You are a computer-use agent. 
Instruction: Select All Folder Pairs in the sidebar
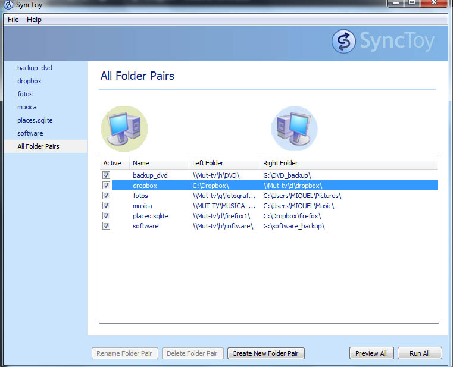46,146
